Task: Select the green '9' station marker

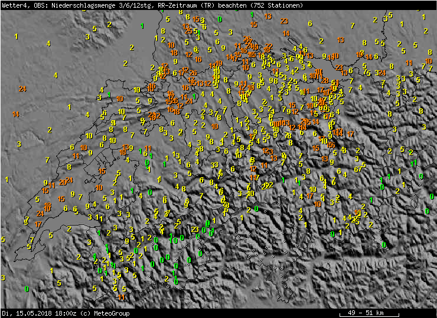Action: [x=420, y=176]
